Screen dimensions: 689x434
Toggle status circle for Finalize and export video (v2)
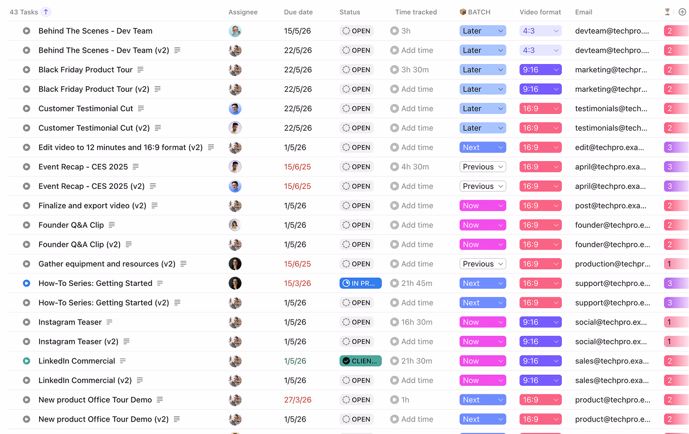pyautogui.click(x=26, y=206)
